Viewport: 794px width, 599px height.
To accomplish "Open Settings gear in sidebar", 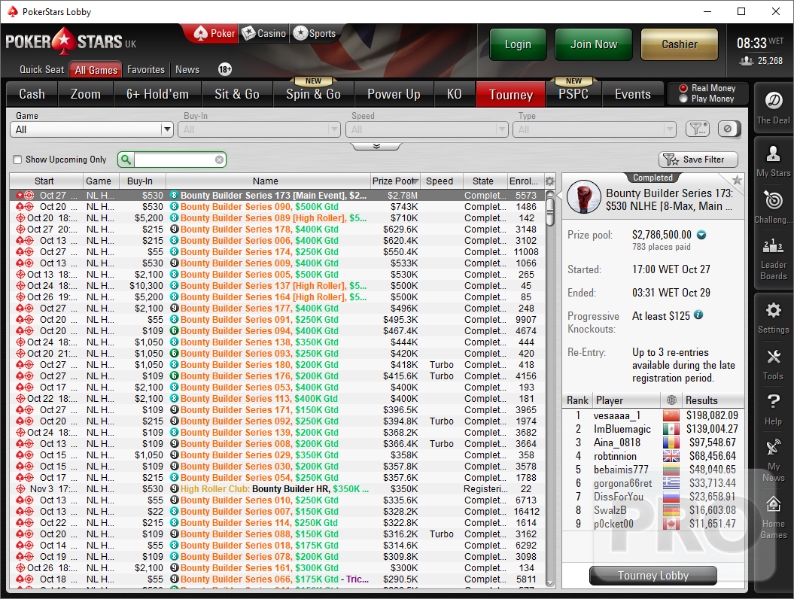I will pos(773,310).
